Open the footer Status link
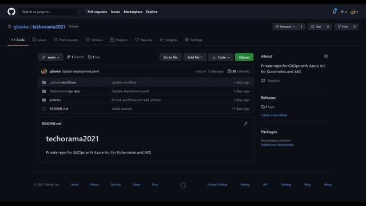 [x=136, y=184]
